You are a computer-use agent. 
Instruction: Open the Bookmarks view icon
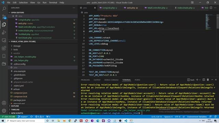(4, 56)
